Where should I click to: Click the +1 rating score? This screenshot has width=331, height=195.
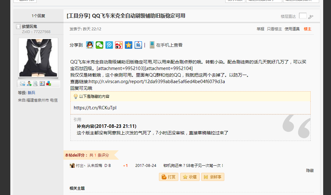coord(125,166)
